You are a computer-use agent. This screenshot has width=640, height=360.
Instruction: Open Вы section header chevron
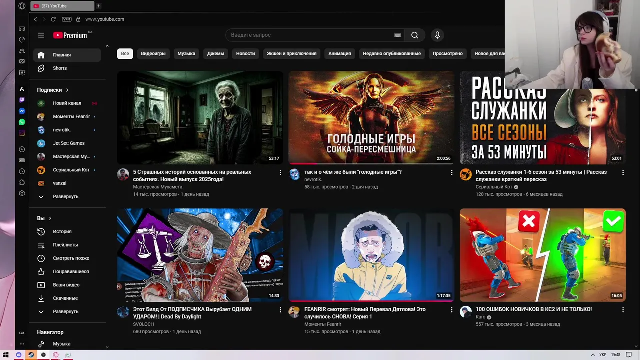[x=50, y=218]
